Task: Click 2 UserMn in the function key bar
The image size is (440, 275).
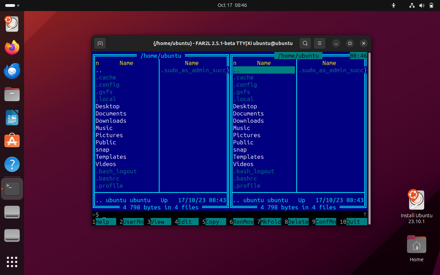Action: pyautogui.click(x=132, y=222)
